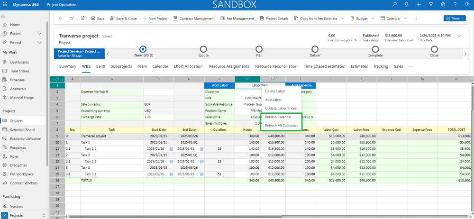Open Contract Workers in the sidebar
This screenshot has height=219, width=474.
23,183
